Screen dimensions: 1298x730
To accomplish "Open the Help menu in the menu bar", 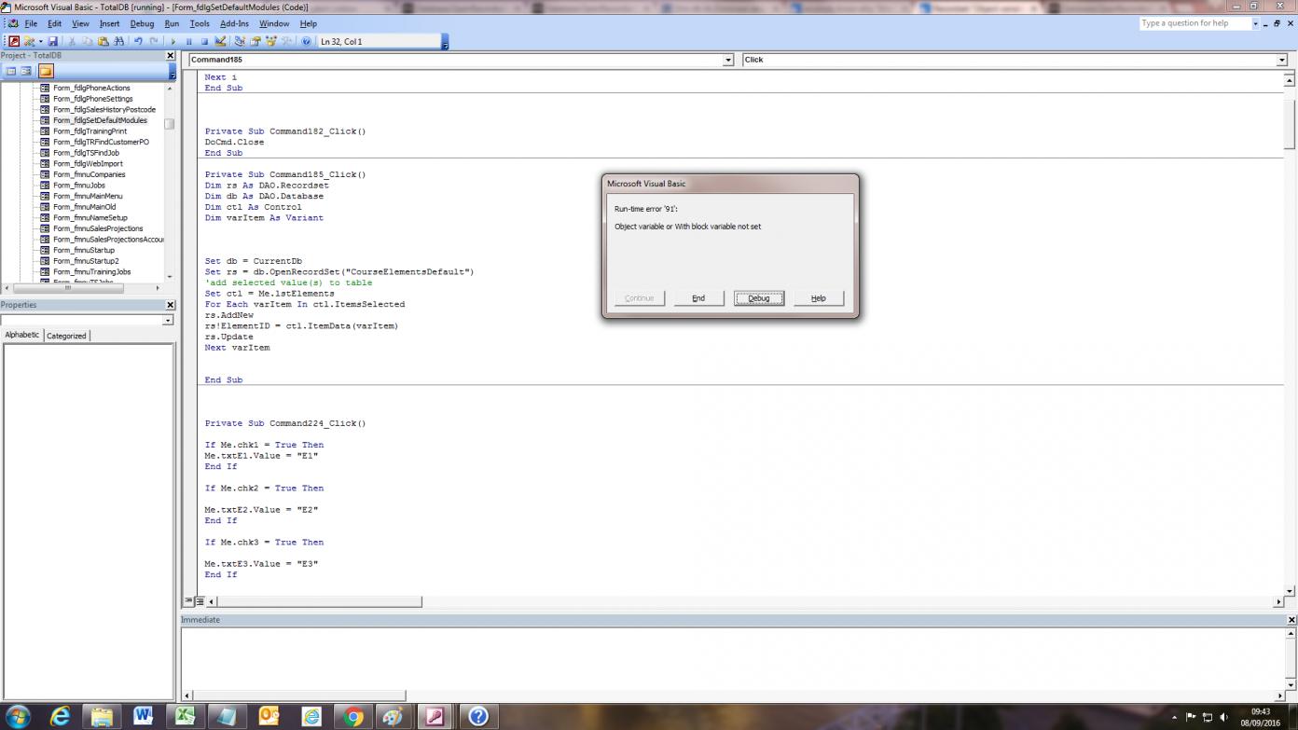I will click(309, 23).
